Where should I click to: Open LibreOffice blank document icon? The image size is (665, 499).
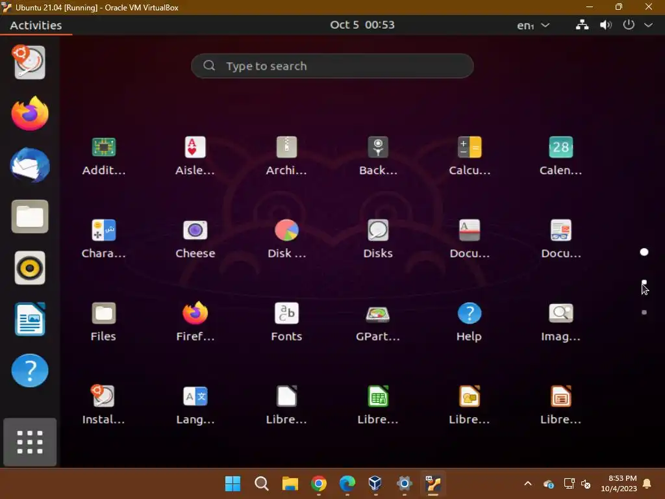pos(286,405)
